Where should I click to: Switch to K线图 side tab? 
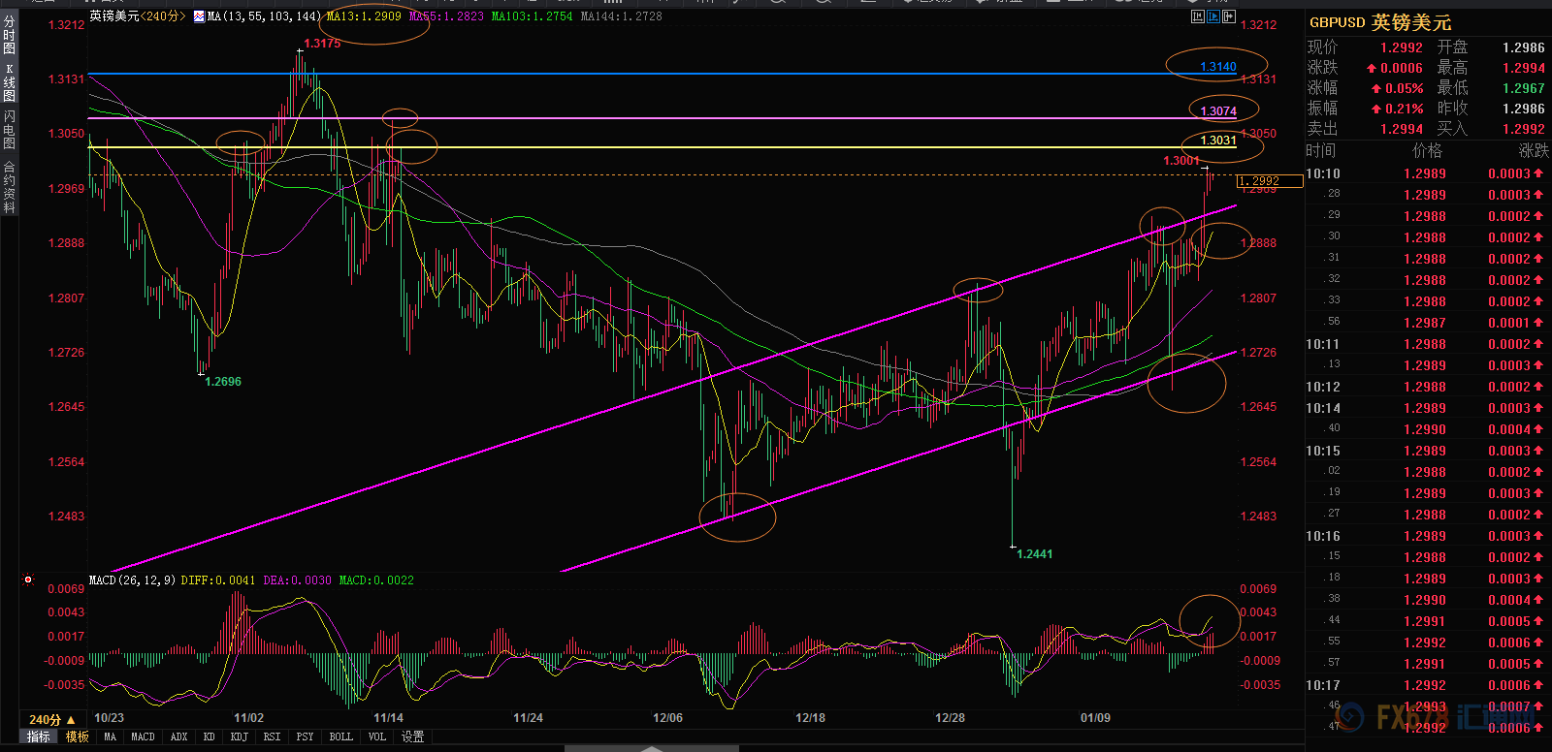pyautogui.click(x=9, y=82)
